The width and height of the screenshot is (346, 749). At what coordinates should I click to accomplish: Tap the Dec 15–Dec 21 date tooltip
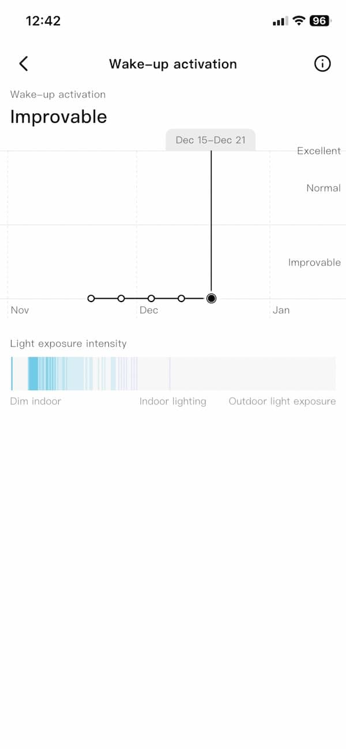(x=210, y=140)
